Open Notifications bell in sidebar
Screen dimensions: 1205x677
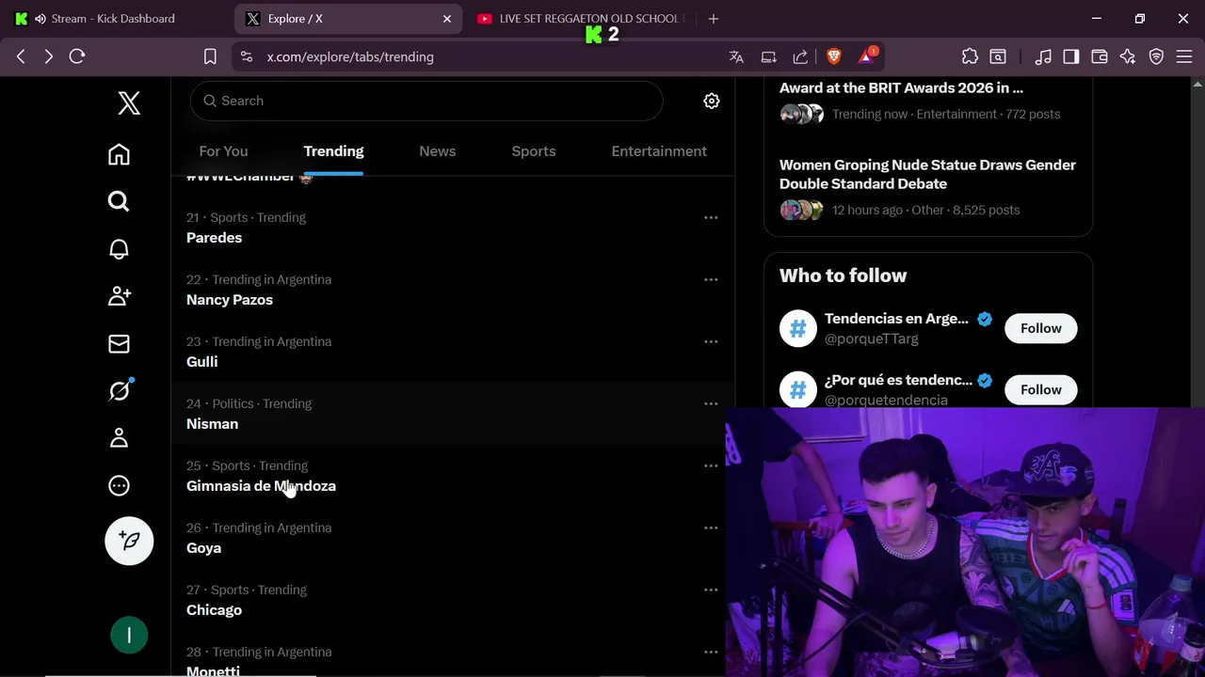pyautogui.click(x=119, y=249)
